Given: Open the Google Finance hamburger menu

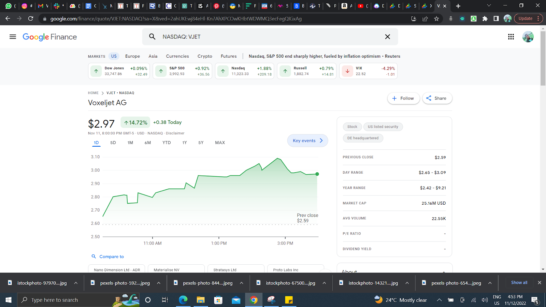Looking at the screenshot, I should [13, 36].
